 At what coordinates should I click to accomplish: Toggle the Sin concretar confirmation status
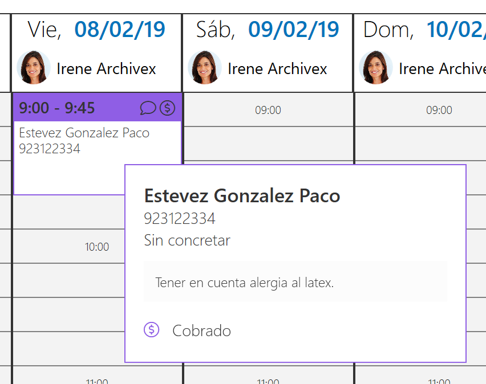(187, 240)
